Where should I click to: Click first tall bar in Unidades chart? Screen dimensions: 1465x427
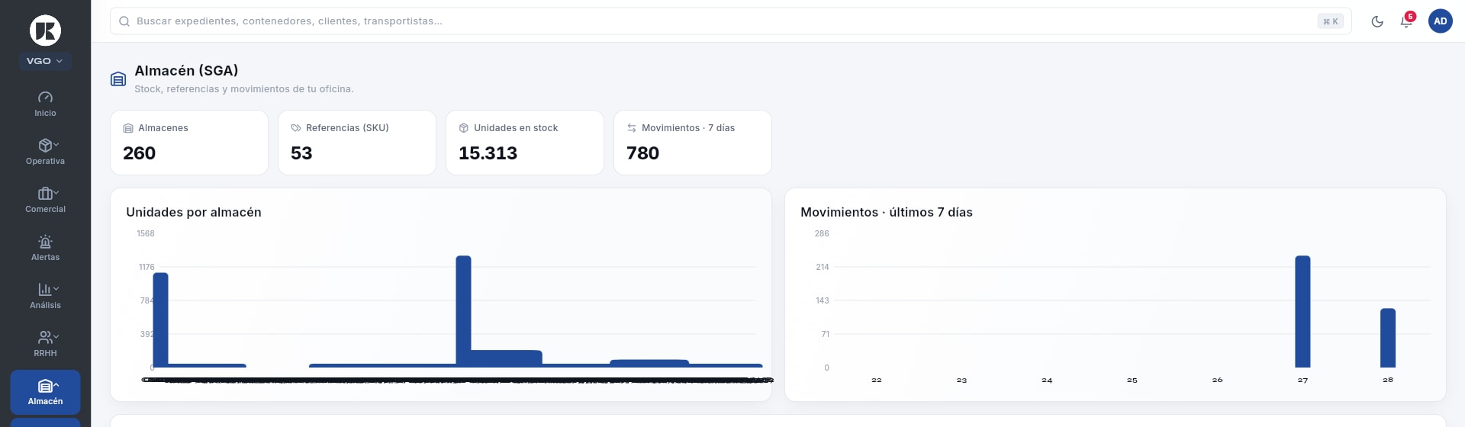point(161,319)
